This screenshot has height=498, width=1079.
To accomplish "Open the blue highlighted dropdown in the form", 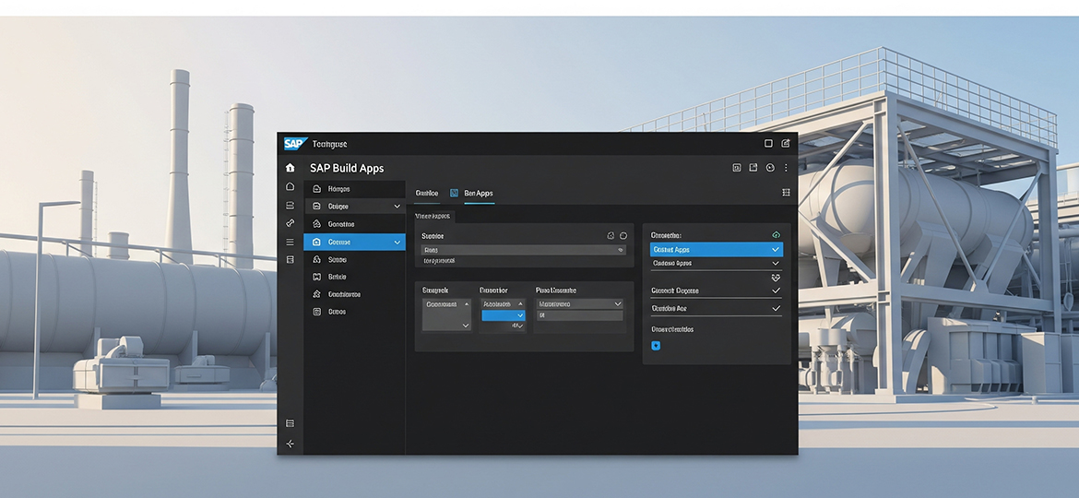I will pyautogui.click(x=503, y=315).
